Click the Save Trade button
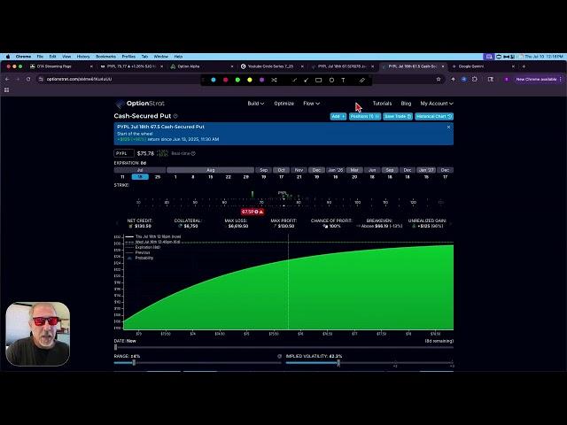Screen dimensions: 567x425 click(398, 116)
